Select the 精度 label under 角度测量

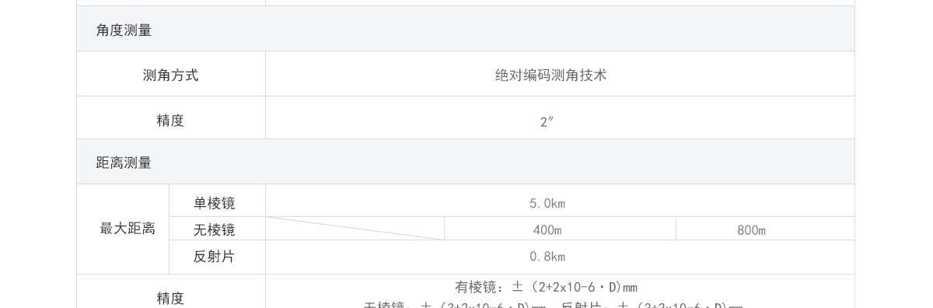coord(171,121)
